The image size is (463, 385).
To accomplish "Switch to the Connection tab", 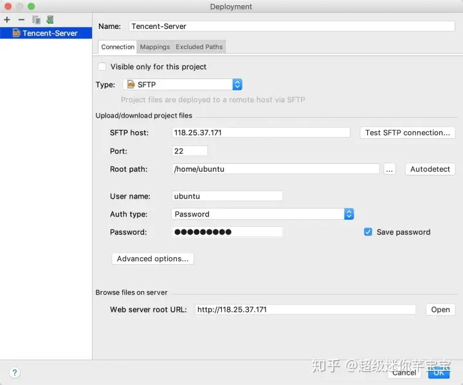I will pos(118,47).
